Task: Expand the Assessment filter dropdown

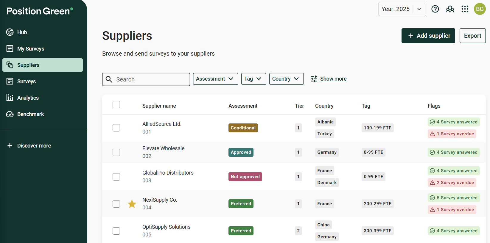Action: coord(215,79)
